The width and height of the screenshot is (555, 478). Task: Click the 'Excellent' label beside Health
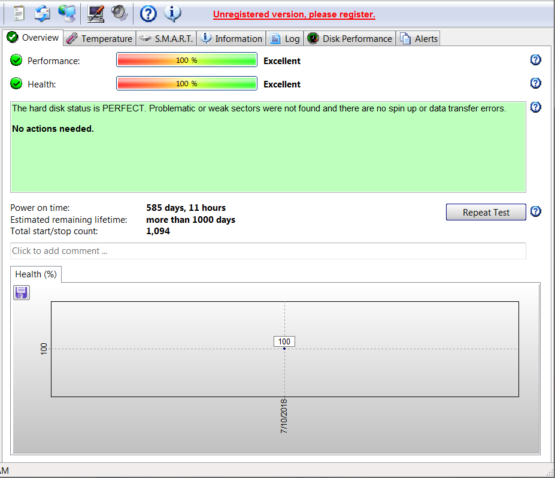coord(282,84)
